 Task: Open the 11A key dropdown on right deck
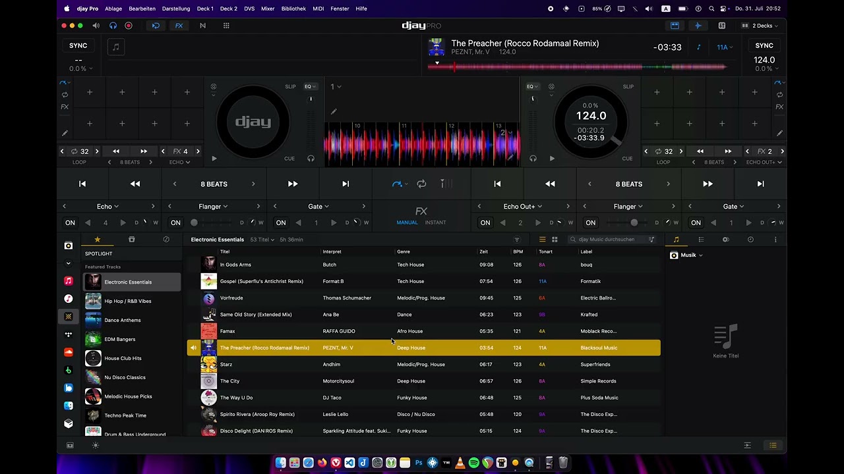(725, 47)
